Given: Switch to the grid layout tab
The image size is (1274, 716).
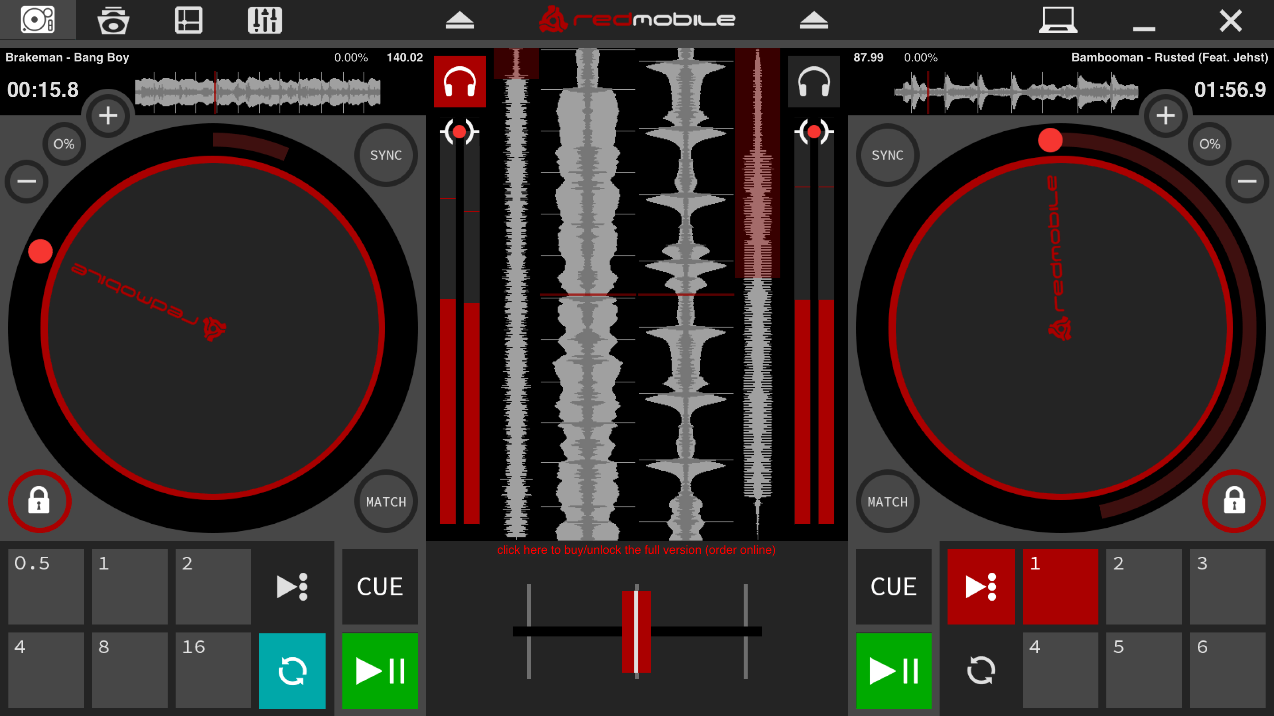Looking at the screenshot, I should (189, 20).
